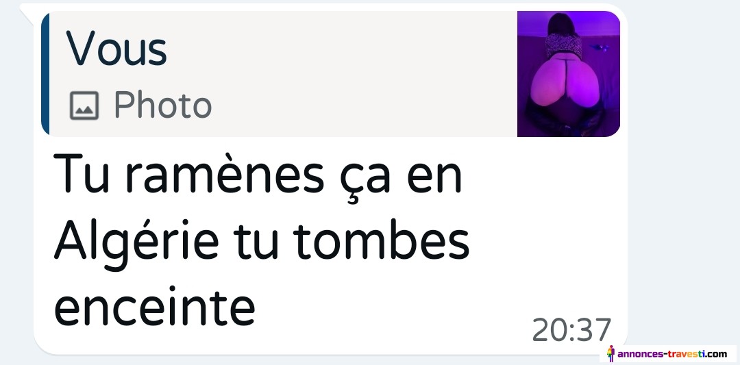
Task: Click the annonces-travesti logo figure icon
Action: pyautogui.click(x=610, y=353)
